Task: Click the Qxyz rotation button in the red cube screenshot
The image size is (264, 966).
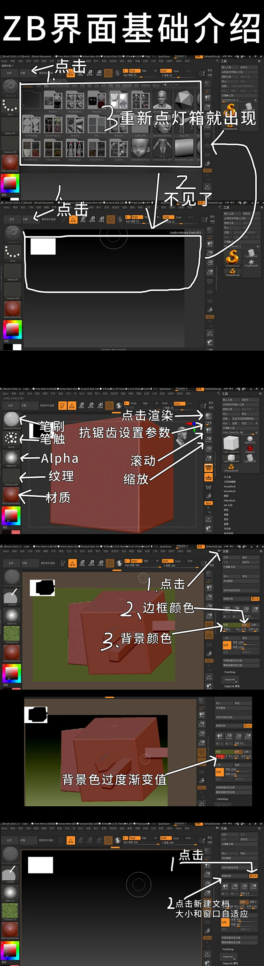Action: pos(209,503)
